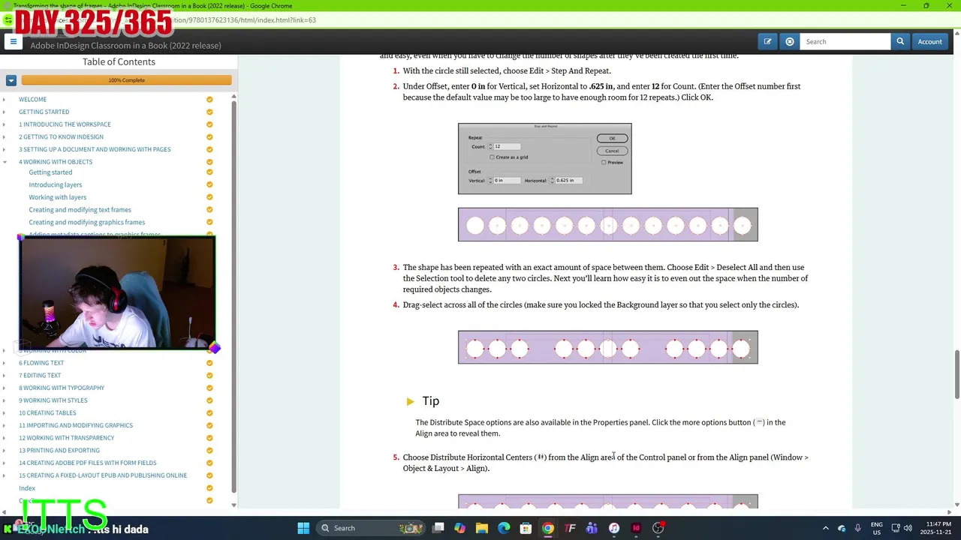Open Task View on the taskbar

(438, 528)
